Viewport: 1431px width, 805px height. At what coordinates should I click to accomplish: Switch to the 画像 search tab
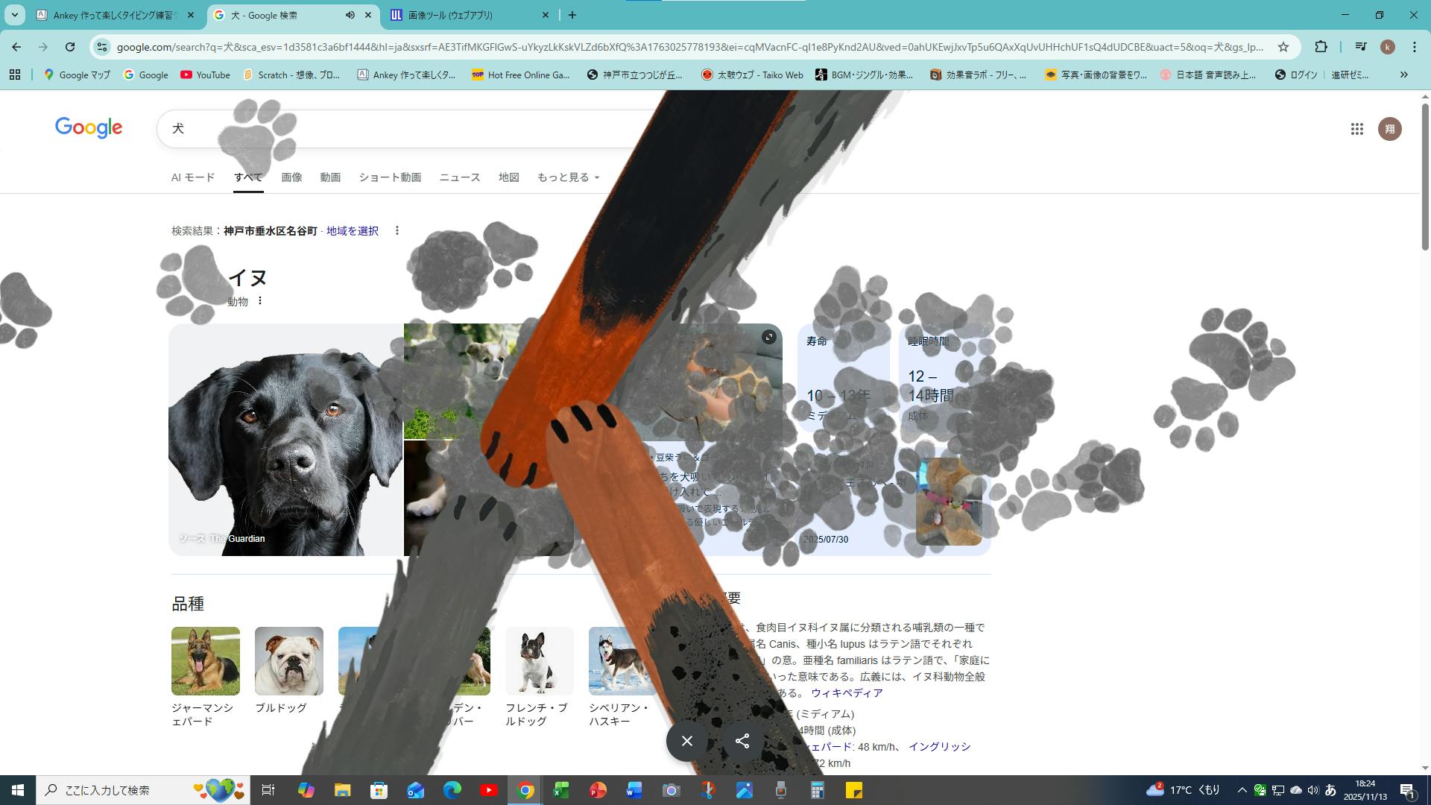pos(291,177)
